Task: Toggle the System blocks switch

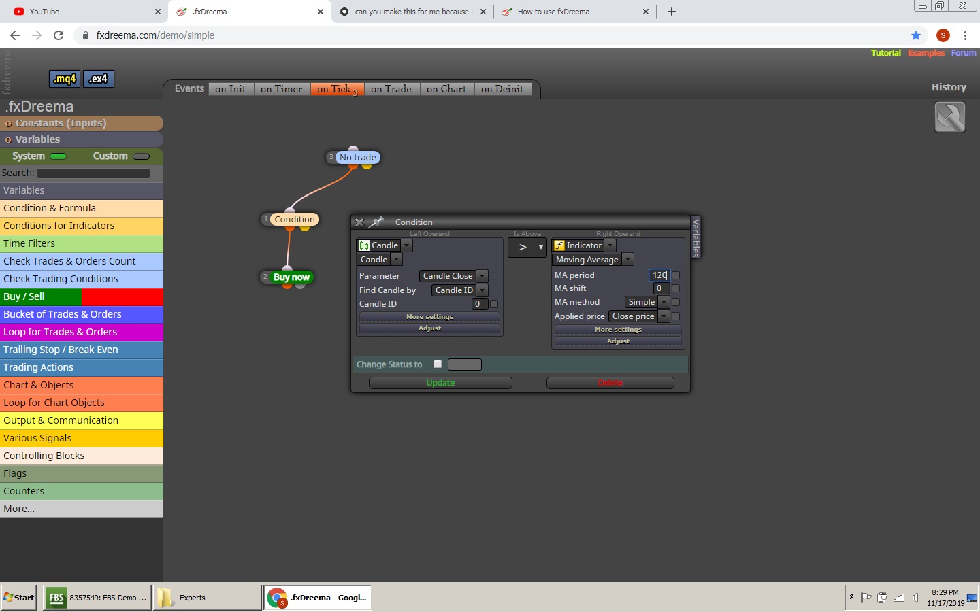Action: 59,156
